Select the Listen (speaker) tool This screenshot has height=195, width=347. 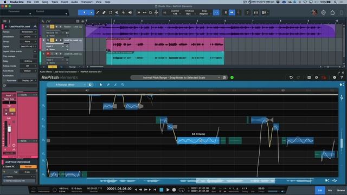[x=130, y=12]
